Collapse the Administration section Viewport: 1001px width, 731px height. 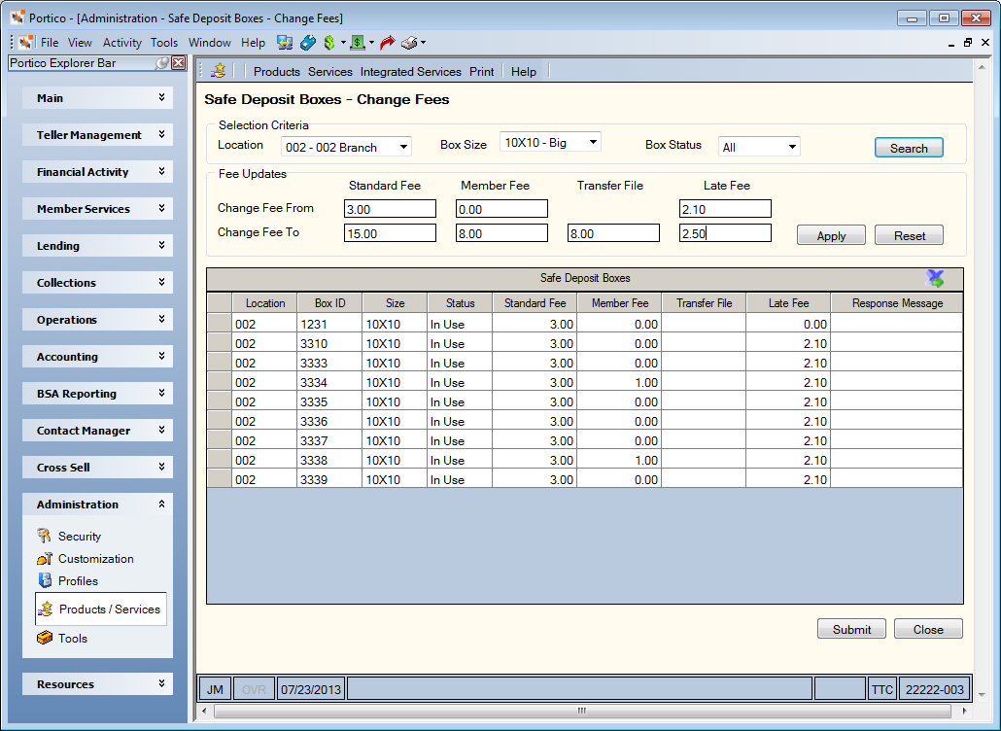pyautogui.click(x=98, y=505)
